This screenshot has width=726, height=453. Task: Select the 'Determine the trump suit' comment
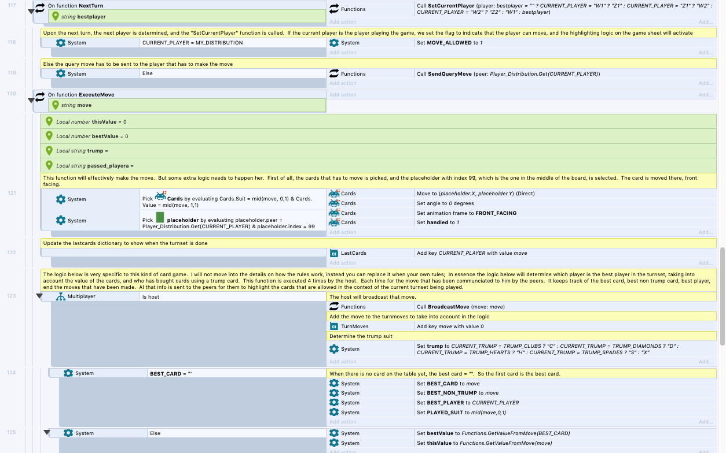point(522,336)
